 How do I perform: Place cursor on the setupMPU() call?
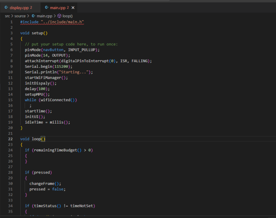click(x=36, y=94)
